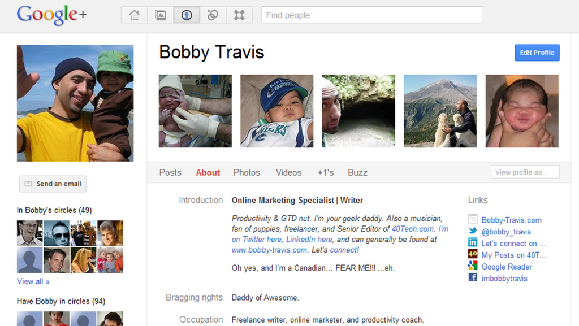Open the mountain and dogs photo thumbnail
Screen dimensions: 579x326
[x=440, y=111]
